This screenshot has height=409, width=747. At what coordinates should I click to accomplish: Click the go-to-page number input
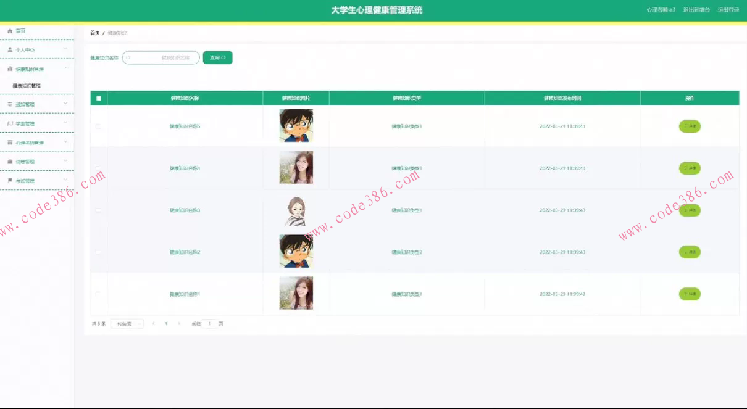(x=210, y=324)
